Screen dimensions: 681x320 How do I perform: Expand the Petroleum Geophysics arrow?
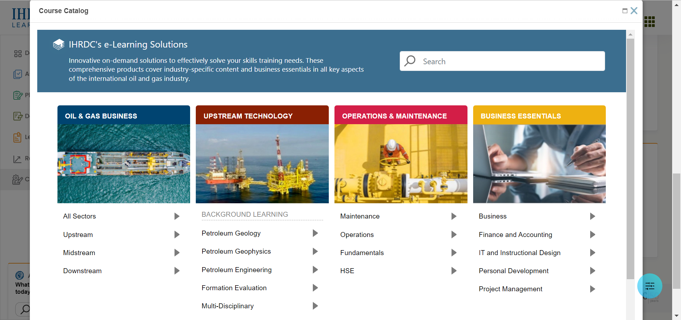click(315, 251)
